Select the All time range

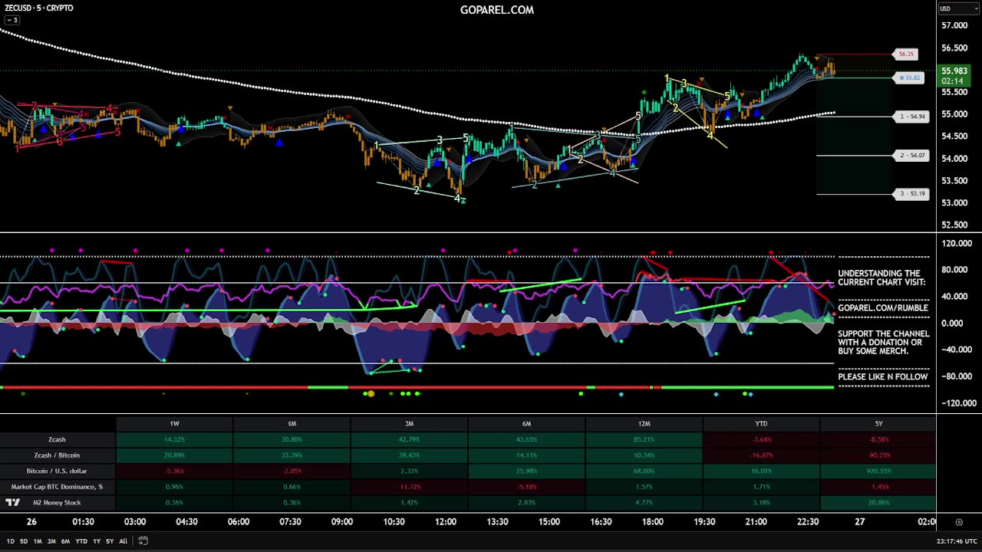pos(123,541)
